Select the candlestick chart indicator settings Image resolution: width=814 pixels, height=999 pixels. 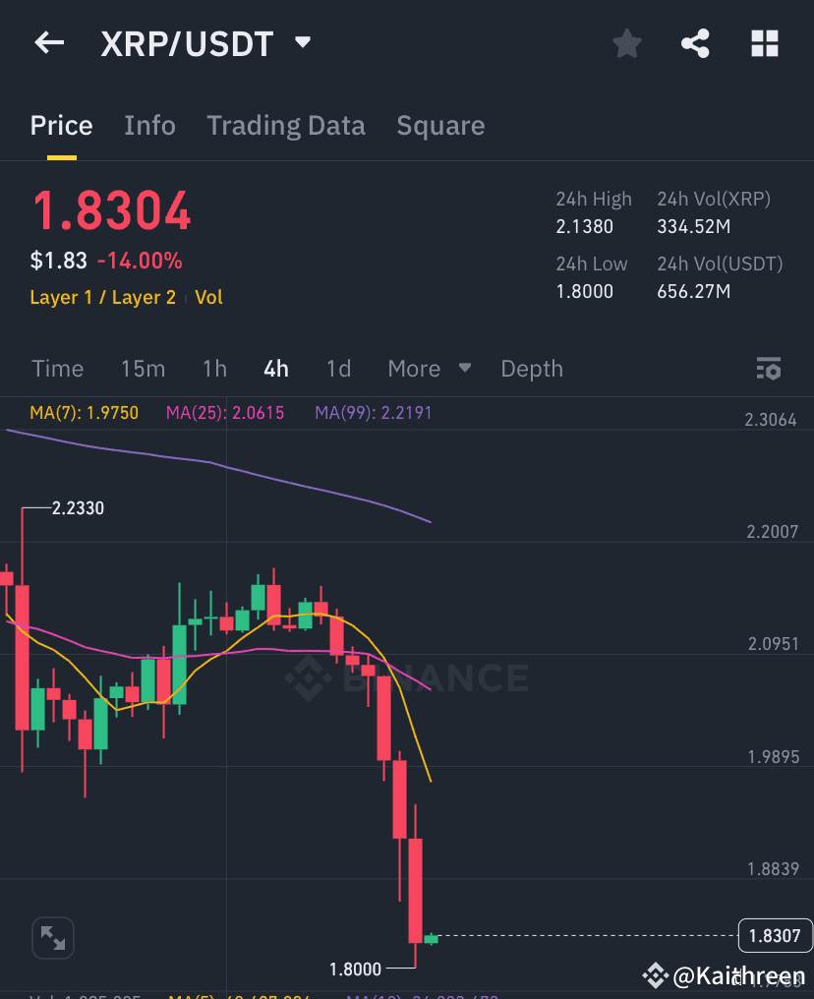(769, 369)
